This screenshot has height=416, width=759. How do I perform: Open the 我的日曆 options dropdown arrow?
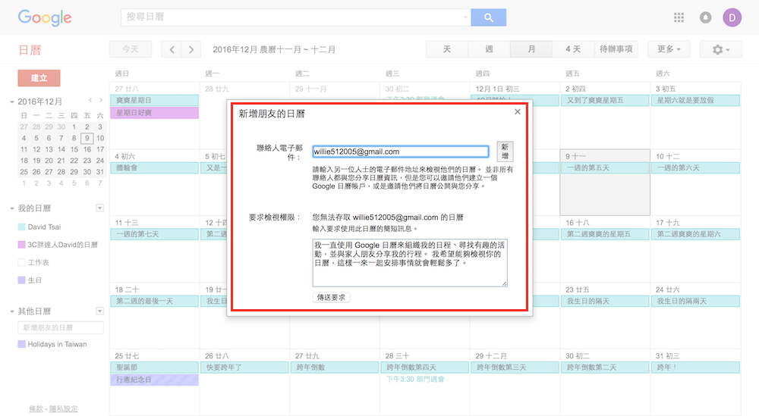(99, 208)
